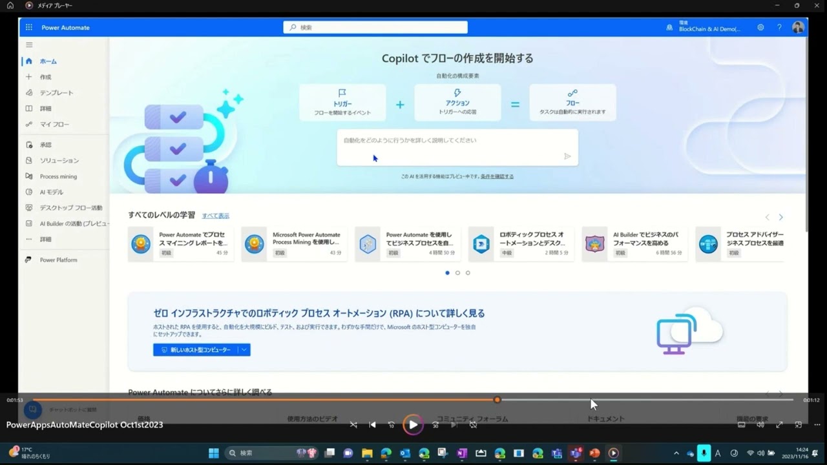The height and width of the screenshot is (465, 827).
Task: Show hidden system tray icons
Action: (x=676, y=453)
